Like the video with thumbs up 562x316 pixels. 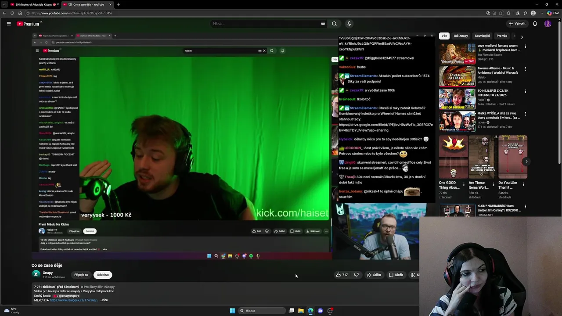[342, 275]
